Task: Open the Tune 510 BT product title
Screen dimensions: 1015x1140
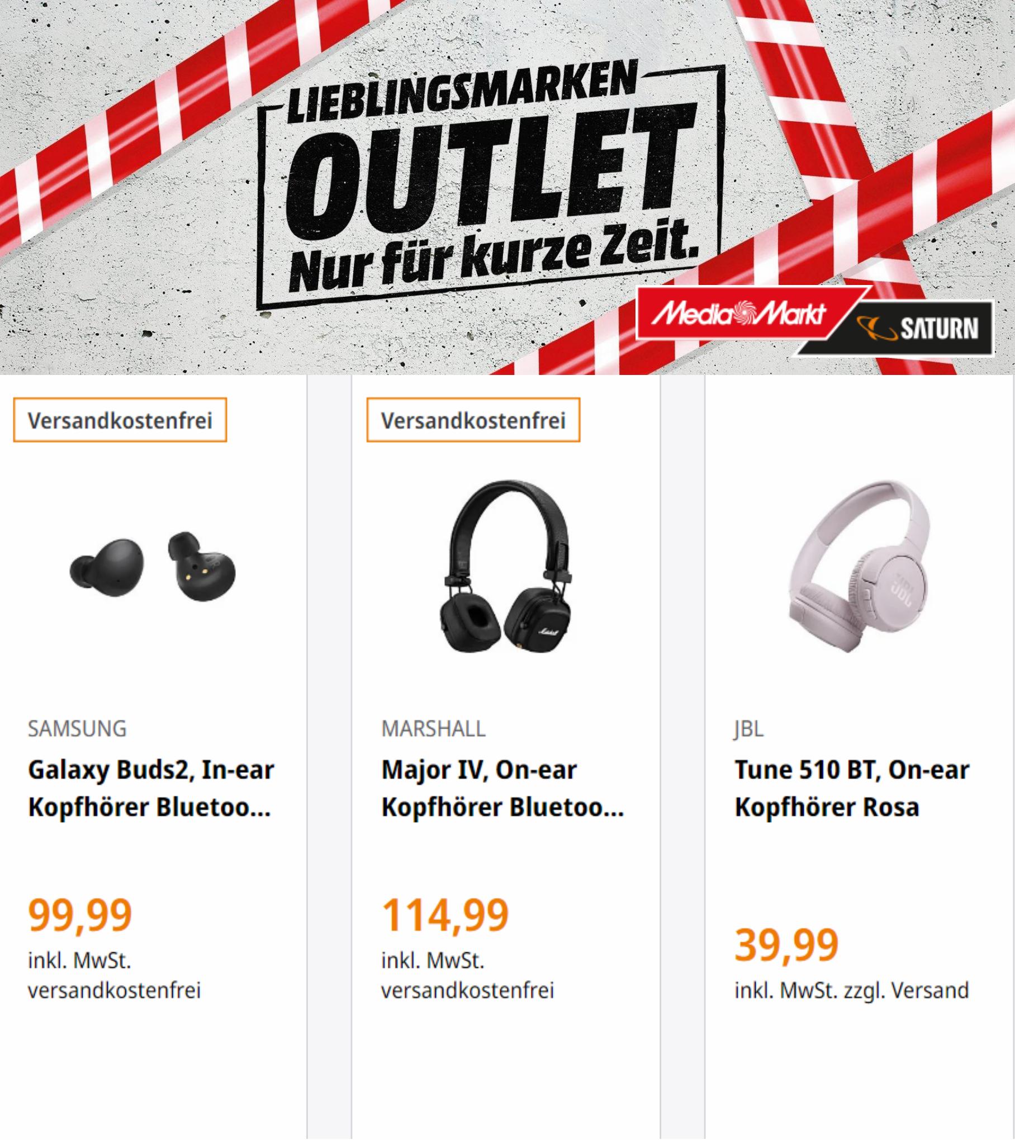Action: (x=851, y=788)
